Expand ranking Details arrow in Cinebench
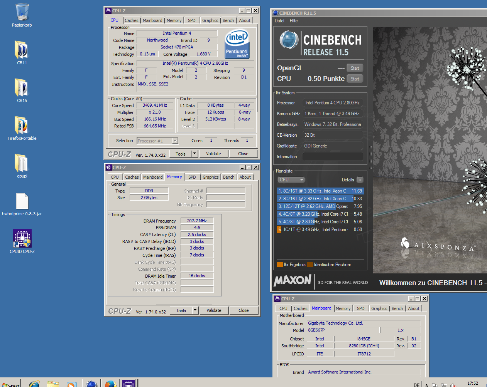 pyautogui.click(x=360, y=180)
